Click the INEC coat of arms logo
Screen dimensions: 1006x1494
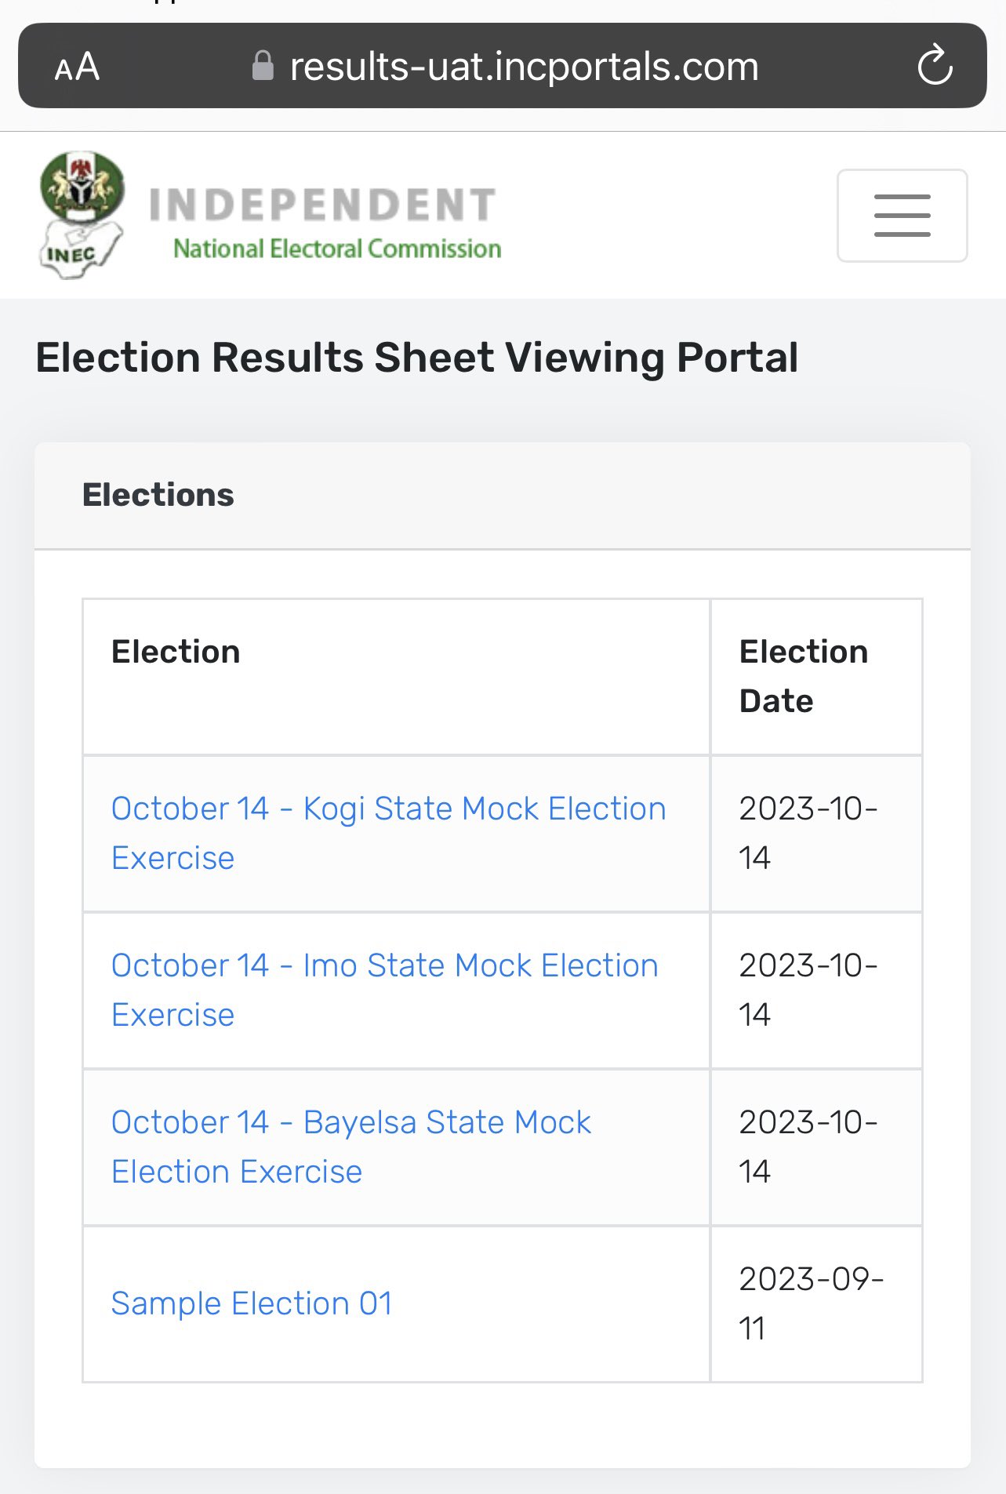click(x=82, y=214)
